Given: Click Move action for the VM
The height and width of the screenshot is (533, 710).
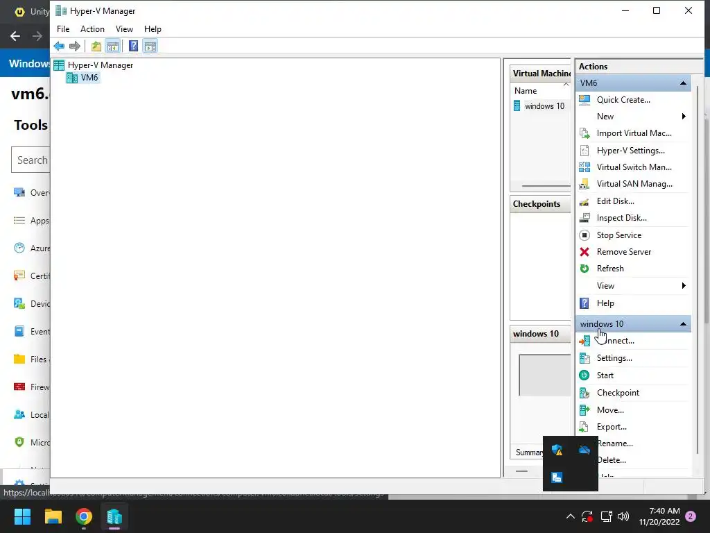Looking at the screenshot, I should 610,409.
